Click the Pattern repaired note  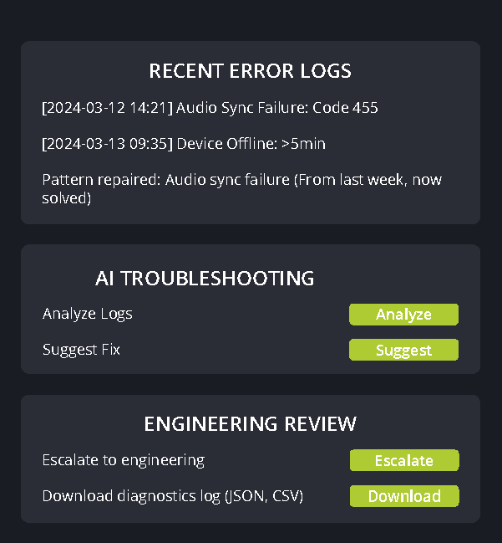[x=242, y=188]
